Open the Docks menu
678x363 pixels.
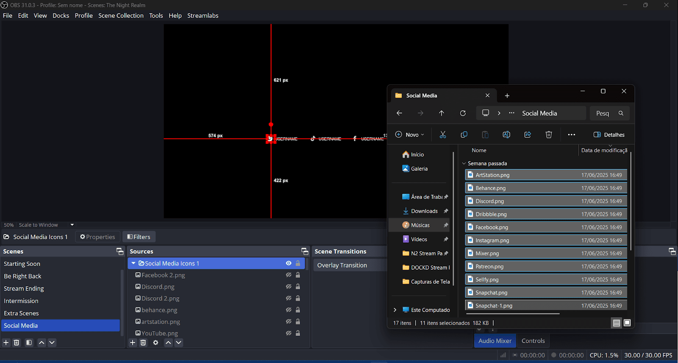[x=61, y=16]
